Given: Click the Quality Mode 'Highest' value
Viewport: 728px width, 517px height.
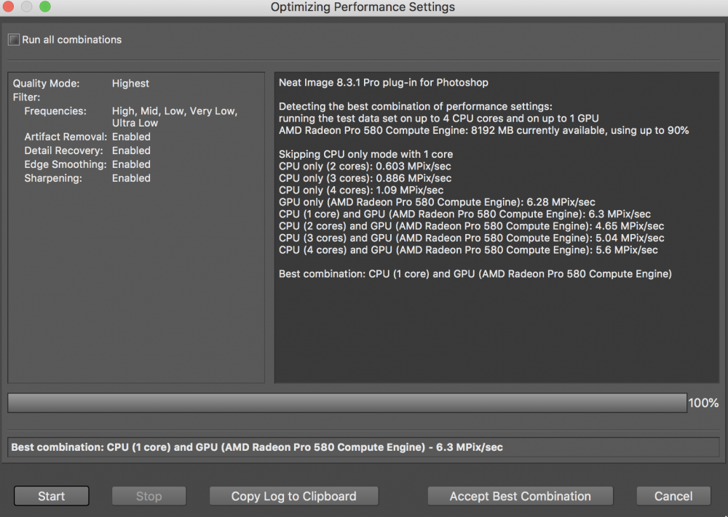Looking at the screenshot, I should 130,84.
